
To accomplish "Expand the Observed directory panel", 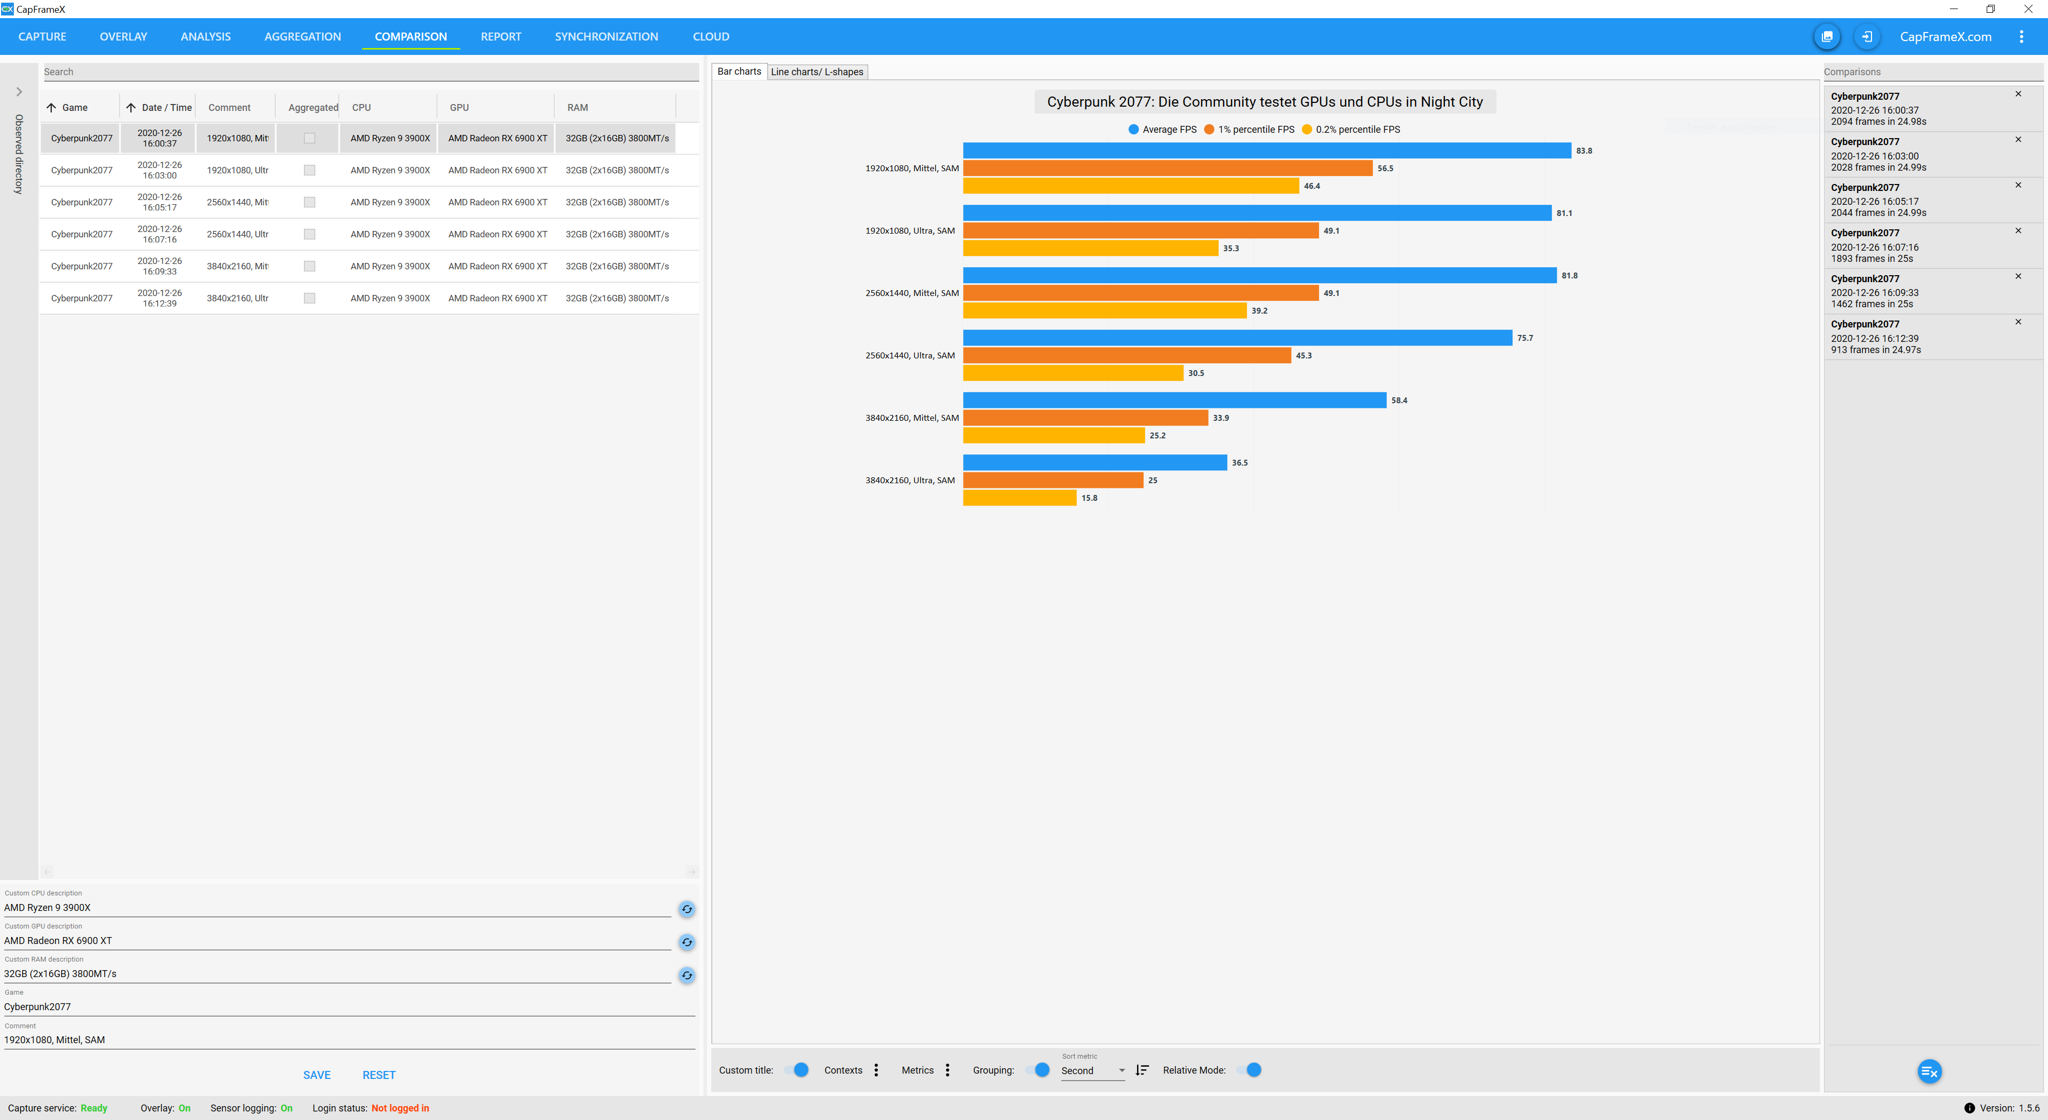I will (19, 92).
